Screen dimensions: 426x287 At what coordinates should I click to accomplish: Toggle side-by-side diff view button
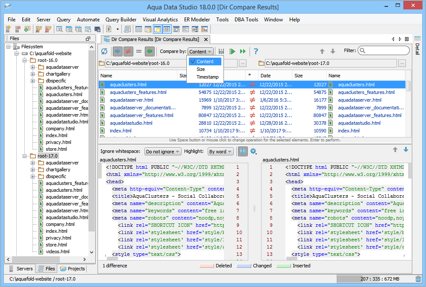243,151
